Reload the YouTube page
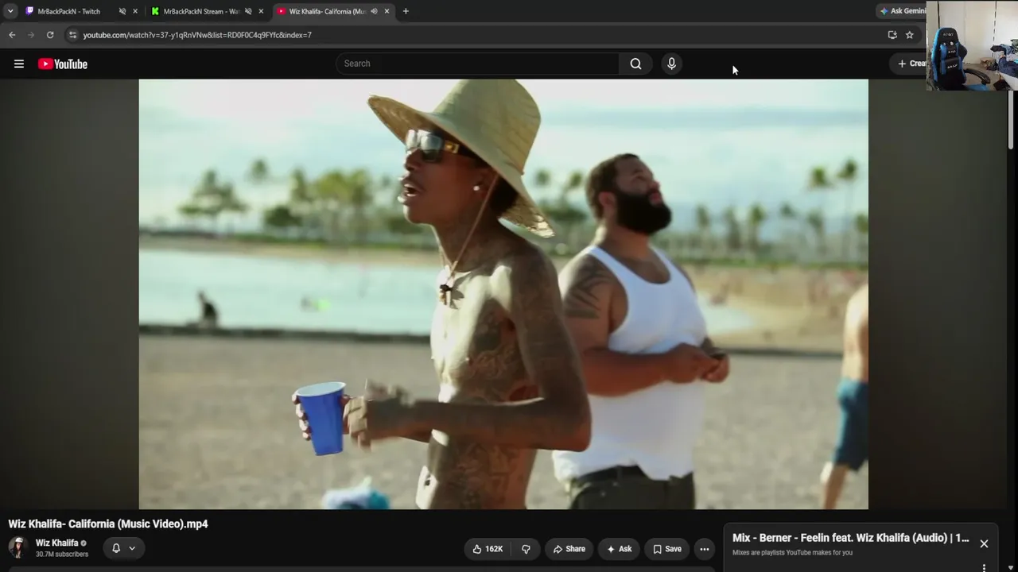The width and height of the screenshot is (1018, 572). click(x=50, y=35)
